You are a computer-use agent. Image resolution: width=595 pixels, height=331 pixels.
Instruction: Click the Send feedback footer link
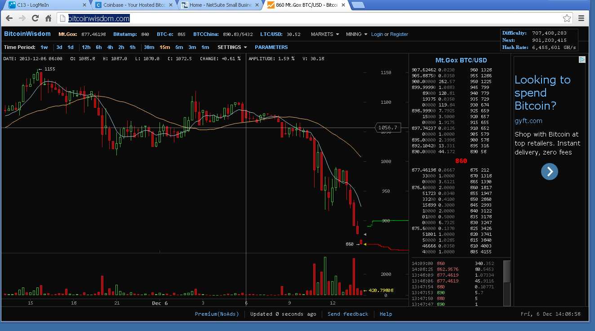(x=348, y=314)
